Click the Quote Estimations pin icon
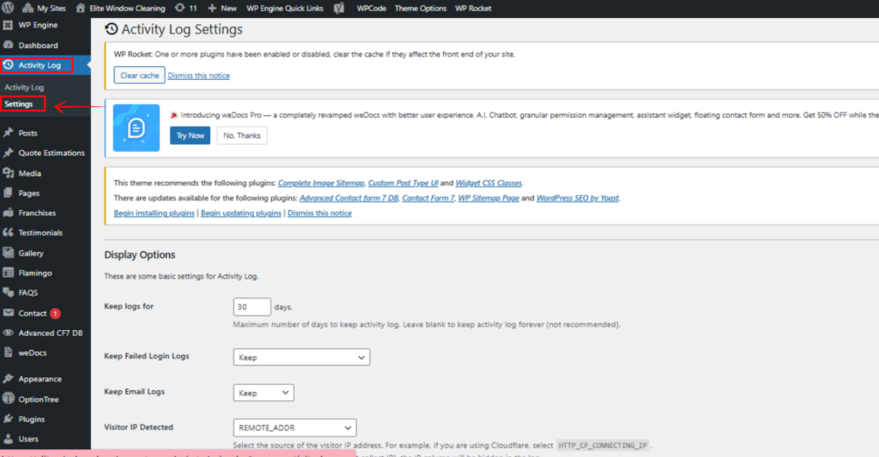The width and height of the screenshot is (879, 457). click(8, 153)
